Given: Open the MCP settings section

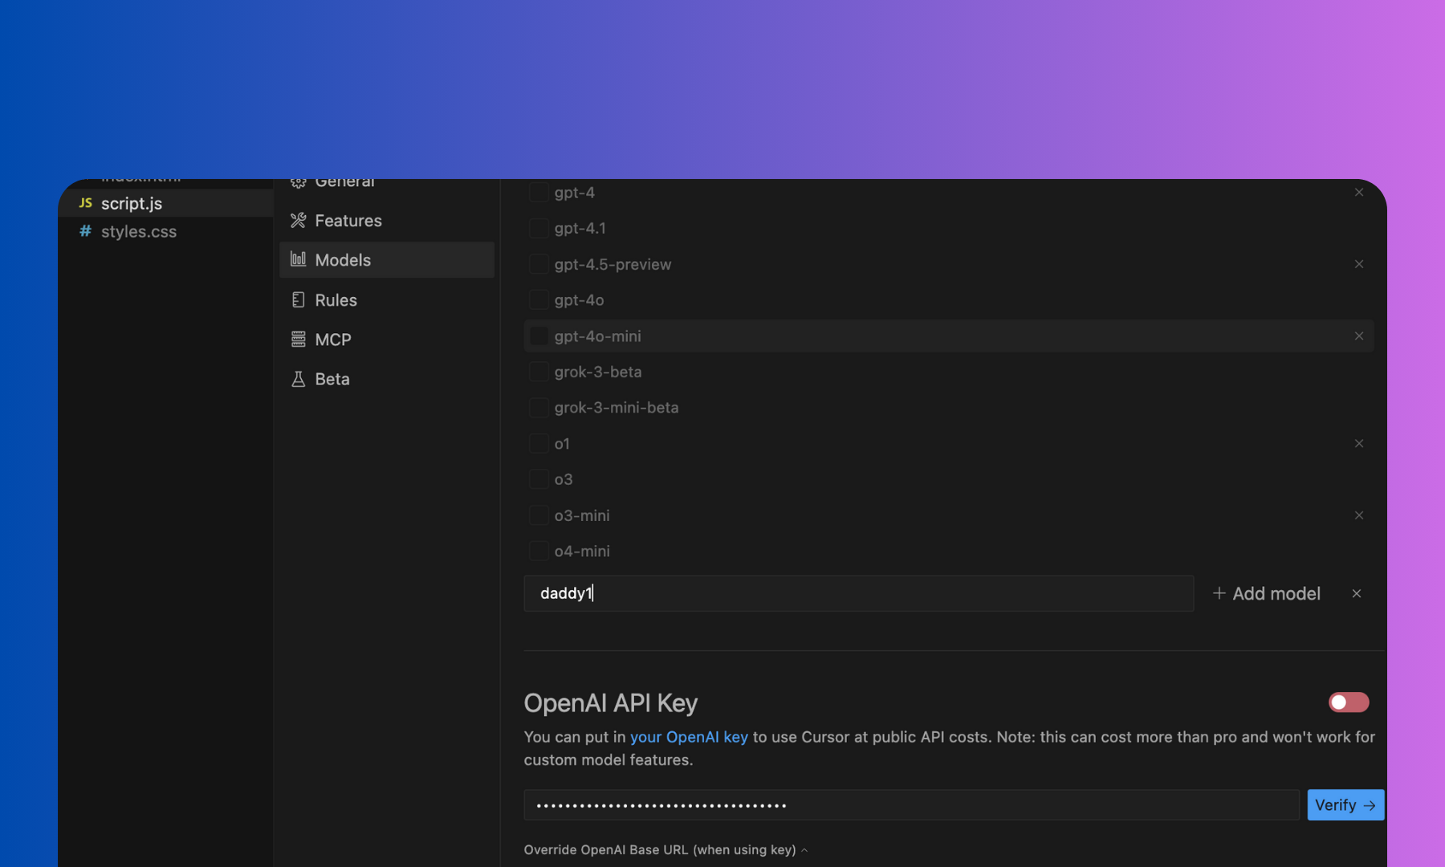Looking at the screenshot, I should [387, 339].
